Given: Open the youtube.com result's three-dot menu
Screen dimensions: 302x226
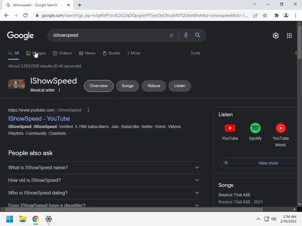Looking at the screenshot, I should pos(88,110).
